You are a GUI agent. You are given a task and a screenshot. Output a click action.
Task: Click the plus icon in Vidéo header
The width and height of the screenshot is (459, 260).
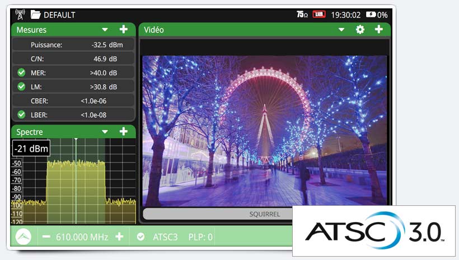379,29
